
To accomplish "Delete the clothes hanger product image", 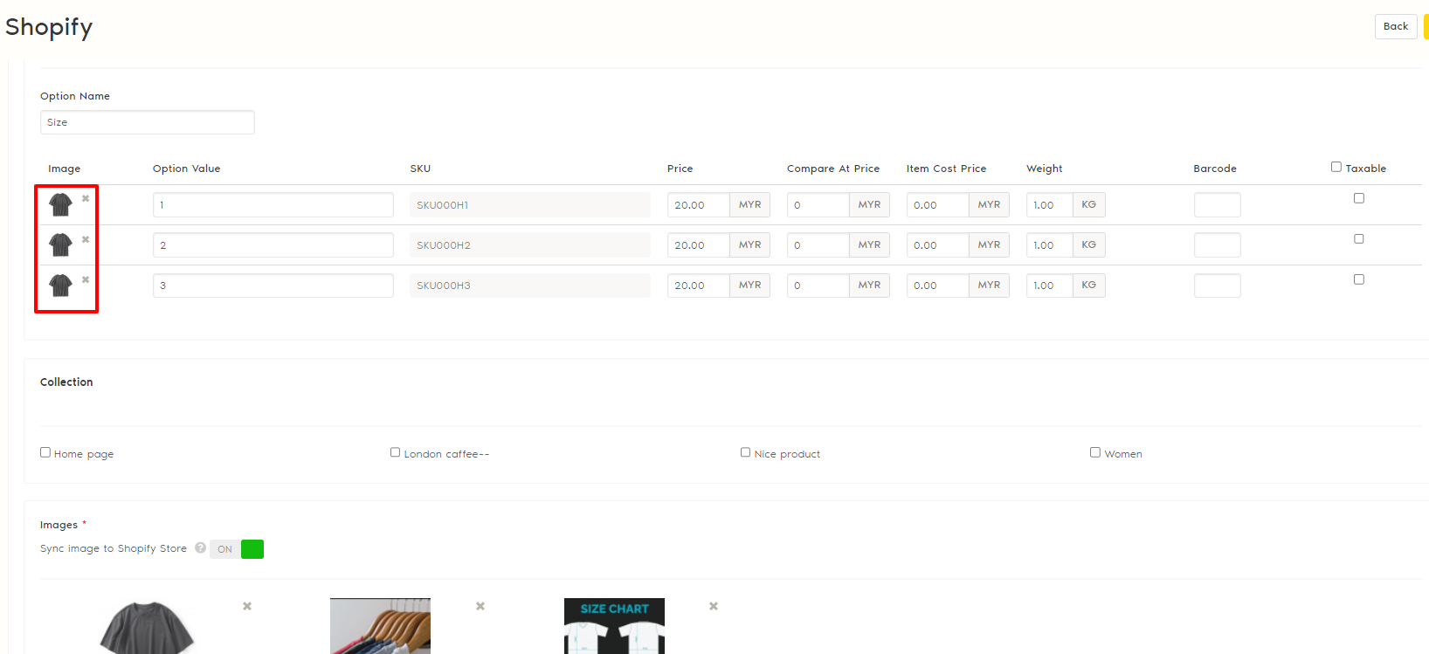I will pyautogui.click(x=480, y=606).
